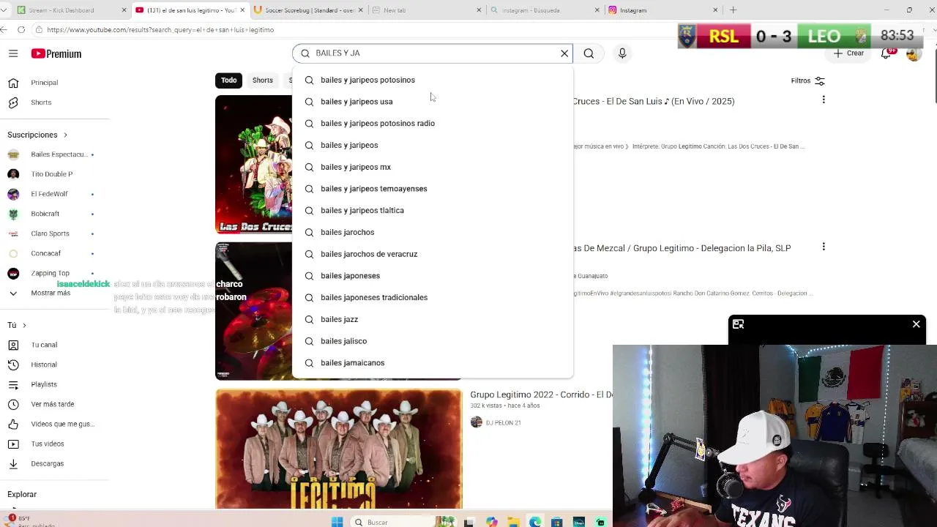Expand the Tú section chevron
The image size is (937, 527).
coord(24,325)
